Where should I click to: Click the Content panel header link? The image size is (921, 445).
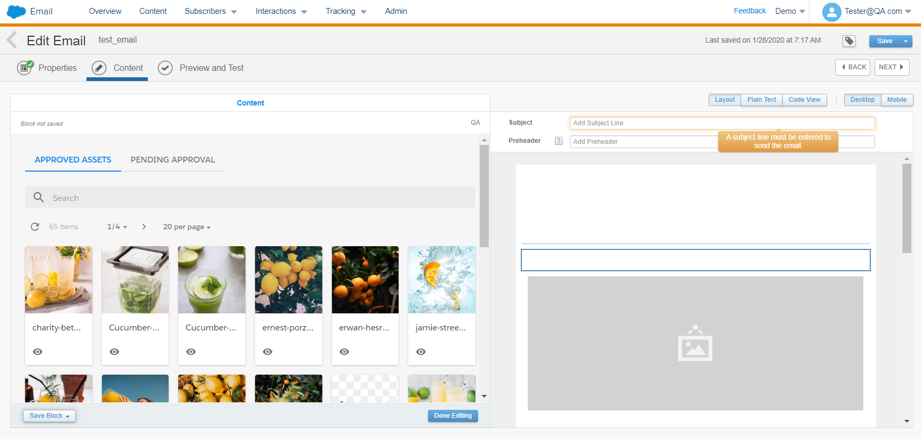point(250,103)
